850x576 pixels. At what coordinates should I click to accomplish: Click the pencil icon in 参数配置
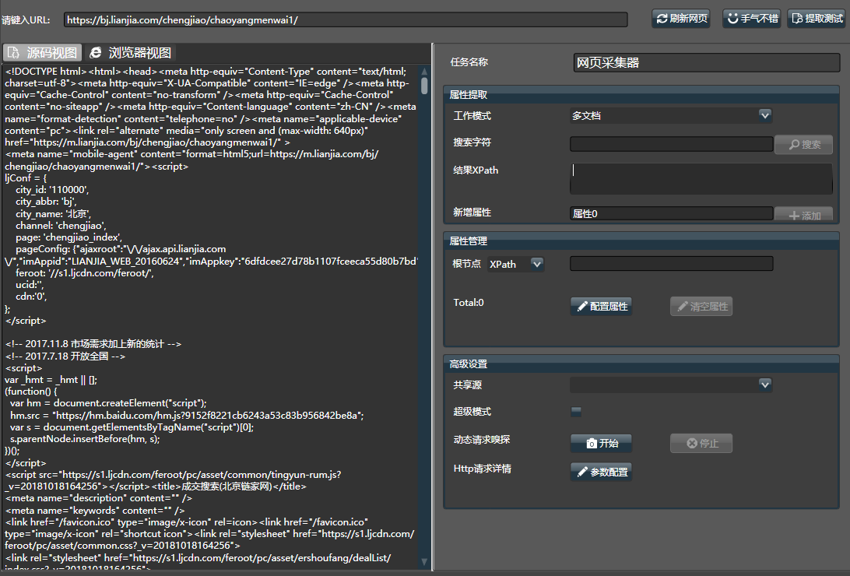(x=582, y=472)
